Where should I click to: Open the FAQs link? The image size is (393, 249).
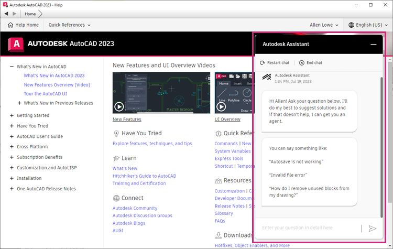click(x=220, y=221)
